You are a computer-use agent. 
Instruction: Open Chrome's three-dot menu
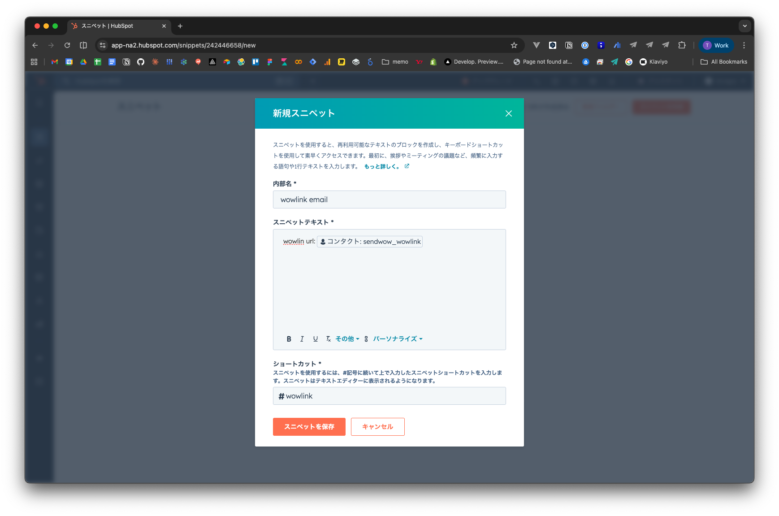[x=744, y=45]
